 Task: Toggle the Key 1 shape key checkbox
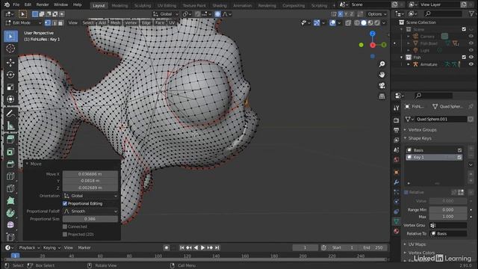pyautogui.click(x=459, y=157)
